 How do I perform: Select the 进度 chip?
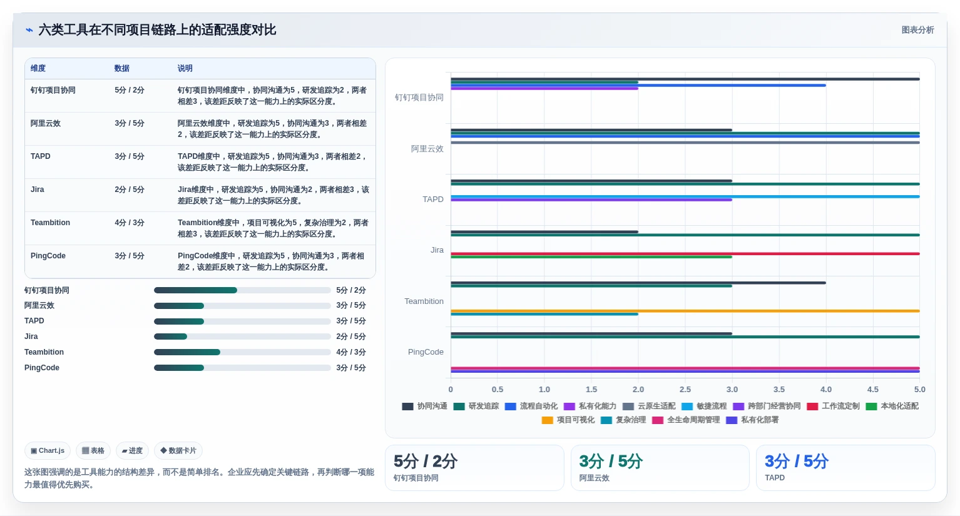point(132,450)
